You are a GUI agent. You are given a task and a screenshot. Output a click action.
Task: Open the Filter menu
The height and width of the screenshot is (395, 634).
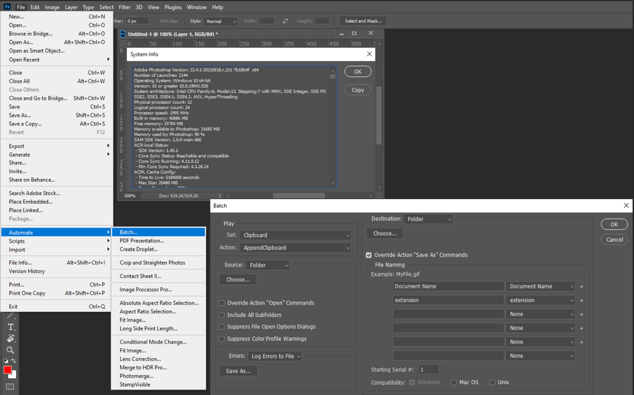click(x=124, y=7)
